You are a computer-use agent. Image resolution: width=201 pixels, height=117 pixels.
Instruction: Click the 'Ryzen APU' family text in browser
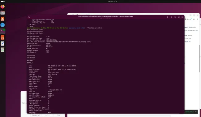coord(193,27)
